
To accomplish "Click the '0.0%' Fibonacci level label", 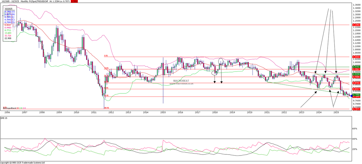I will click(106, 56).
